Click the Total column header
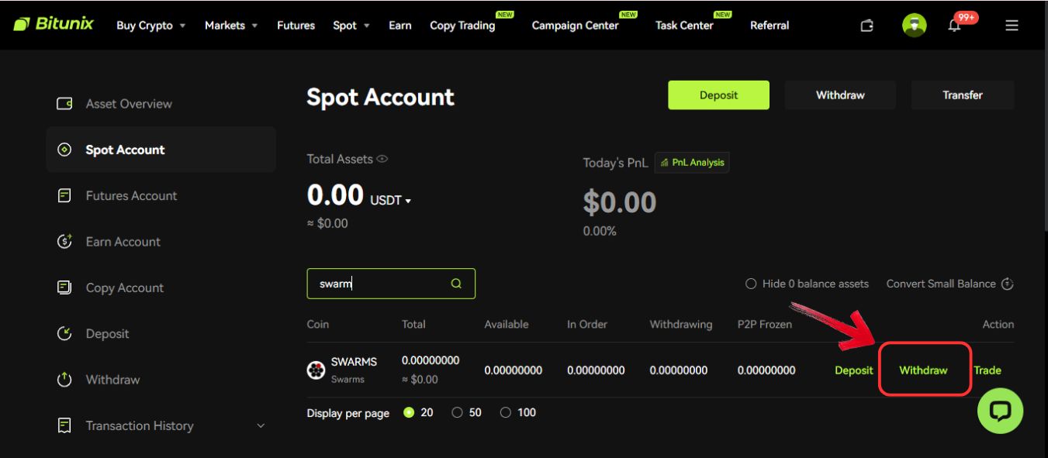 click(413, 325)
